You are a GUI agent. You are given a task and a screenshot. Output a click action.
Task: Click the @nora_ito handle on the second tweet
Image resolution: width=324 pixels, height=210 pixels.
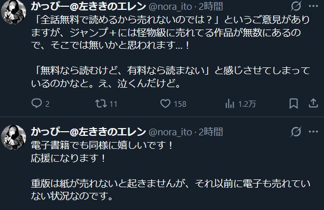[x=171, y=132]
